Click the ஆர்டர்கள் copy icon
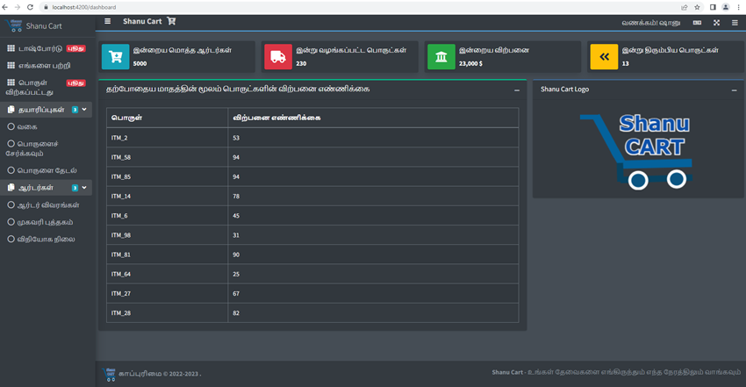Screen dimensions: 746x387 pos(11,187)
